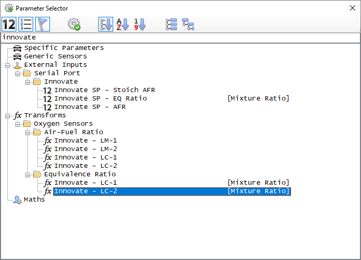Select Innovate SP - Stoich AFR parameter

coord(104,90)
